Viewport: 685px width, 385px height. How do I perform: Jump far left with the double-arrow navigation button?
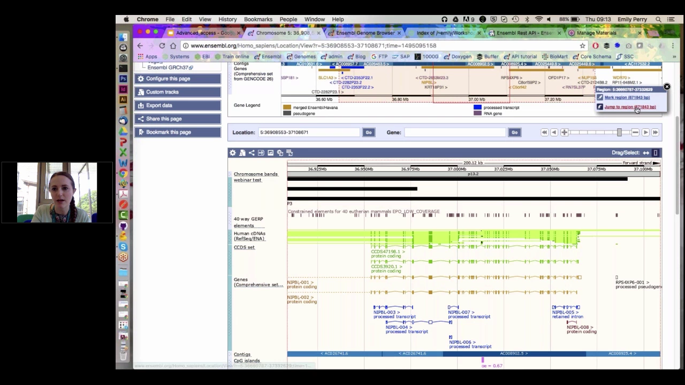click(544, 132)
